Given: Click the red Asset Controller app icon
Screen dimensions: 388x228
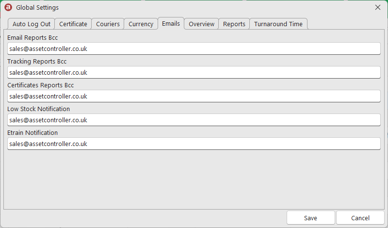Looking at the screenshot, I should pyautogui.click(x=8, y=7).
